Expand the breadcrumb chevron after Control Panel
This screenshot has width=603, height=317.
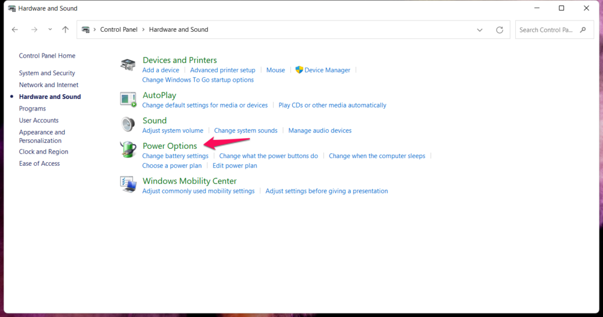click(x=144, y=29)
